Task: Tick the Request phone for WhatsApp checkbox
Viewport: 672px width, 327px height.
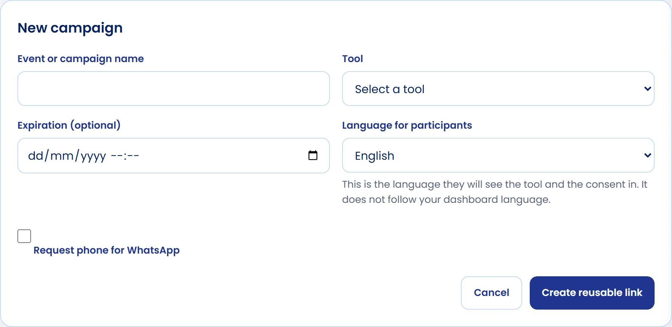Action: pos(24,236)
